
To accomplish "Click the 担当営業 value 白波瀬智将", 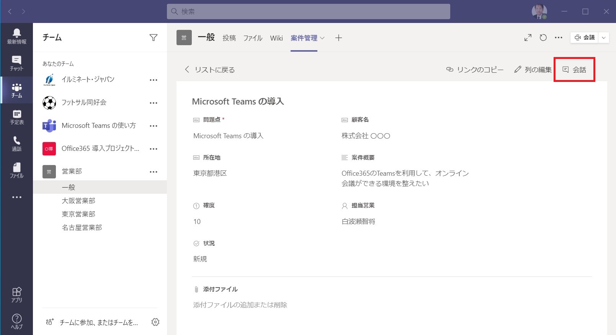I will 358,222.
